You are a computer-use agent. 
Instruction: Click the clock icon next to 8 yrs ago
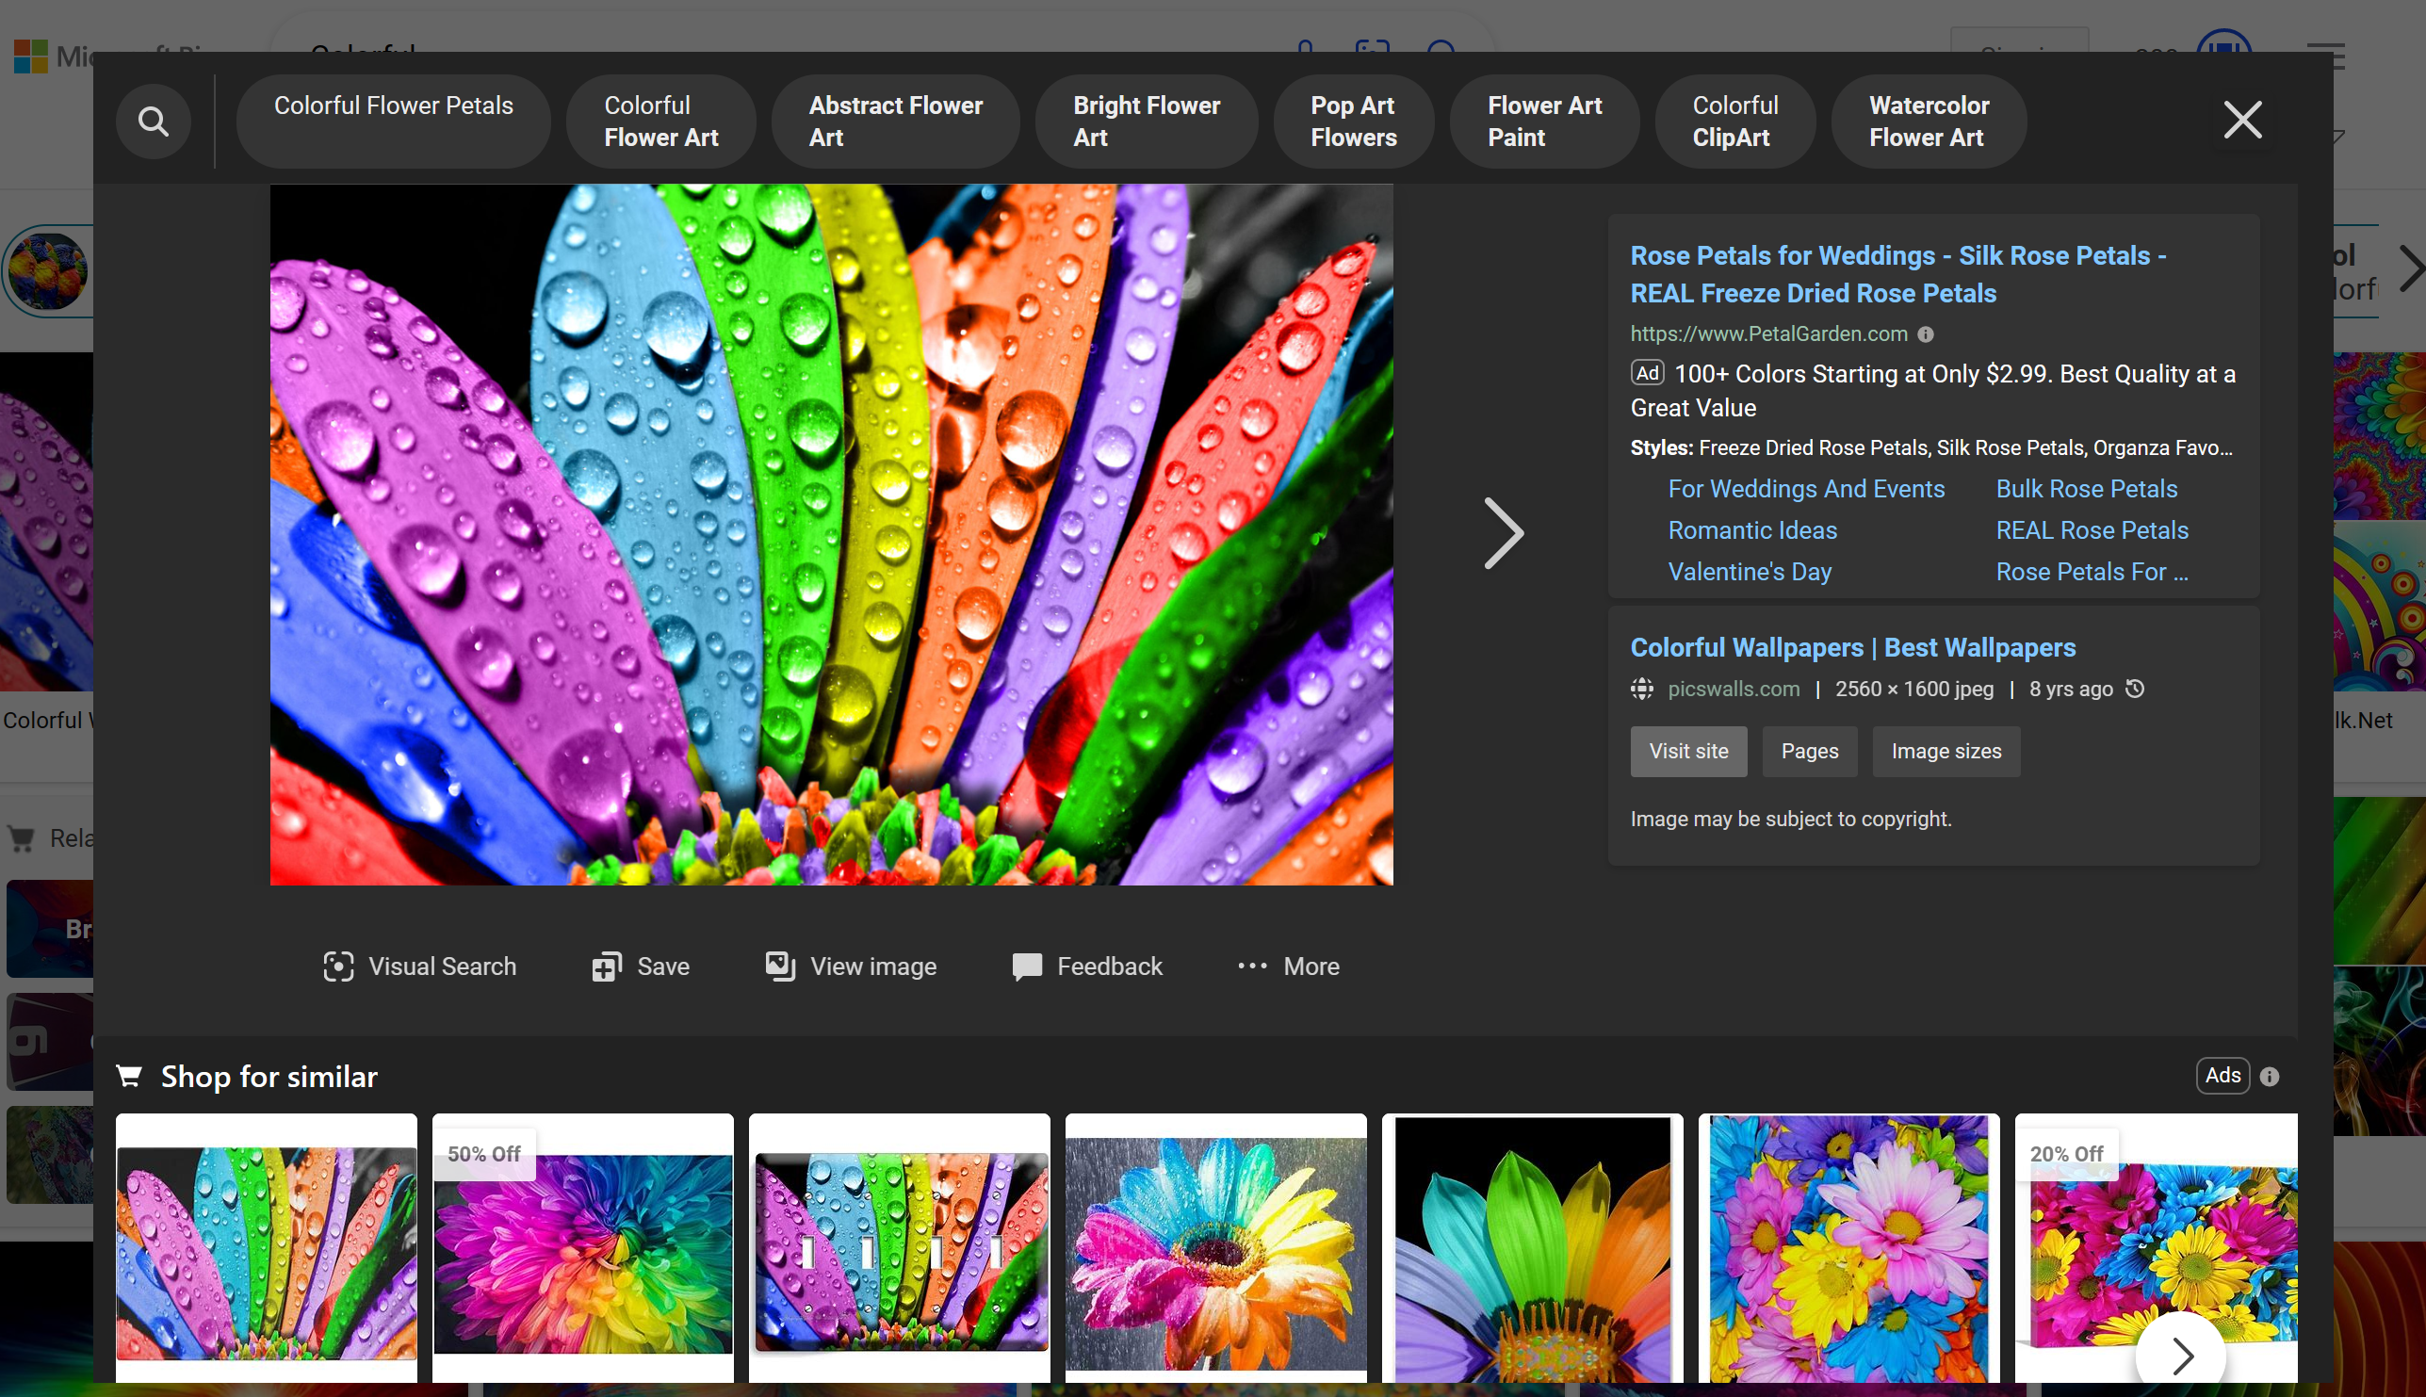[x=2134, y=689]
